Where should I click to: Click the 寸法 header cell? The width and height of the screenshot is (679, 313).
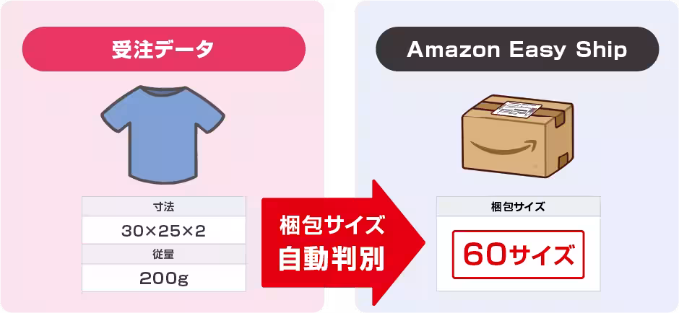(x=164, y=207)
